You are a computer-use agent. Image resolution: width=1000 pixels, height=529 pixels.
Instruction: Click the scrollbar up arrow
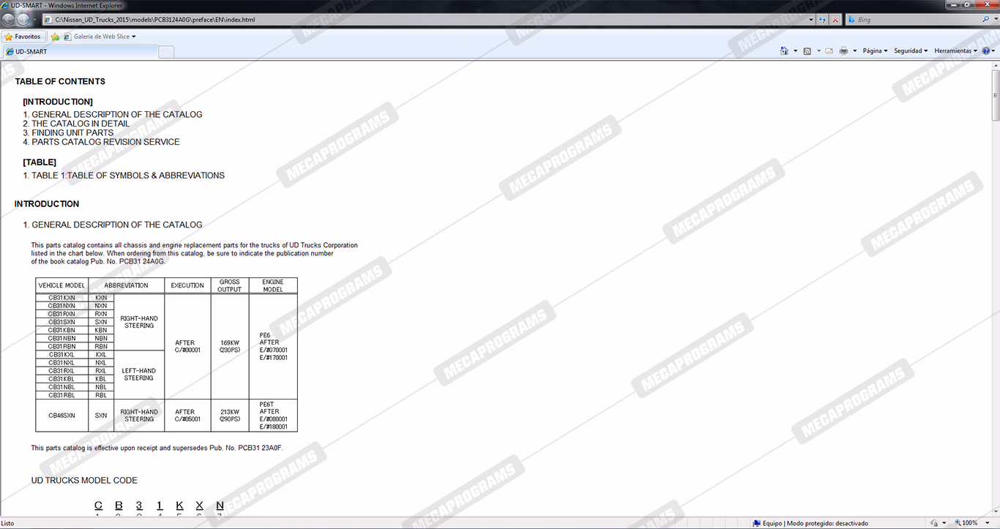point(996,65)
